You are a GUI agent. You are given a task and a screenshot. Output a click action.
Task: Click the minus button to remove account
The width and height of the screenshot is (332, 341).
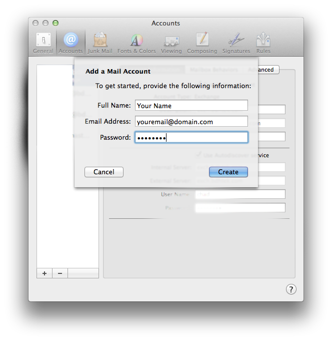[60, 273]
